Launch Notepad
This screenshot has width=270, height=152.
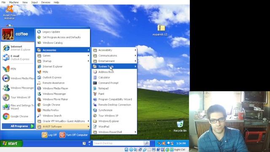[114, 88]
